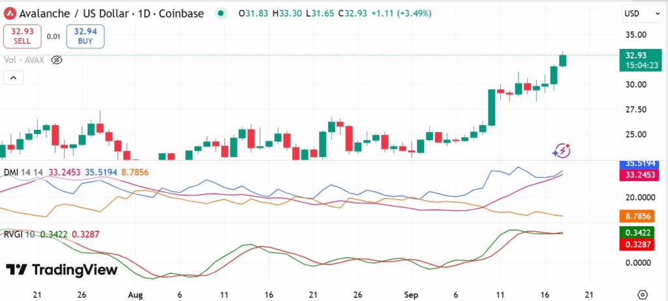This screenshot has height=301, width=668.
Task: Click the TradingView logo
Action: (x=62, y=270)
